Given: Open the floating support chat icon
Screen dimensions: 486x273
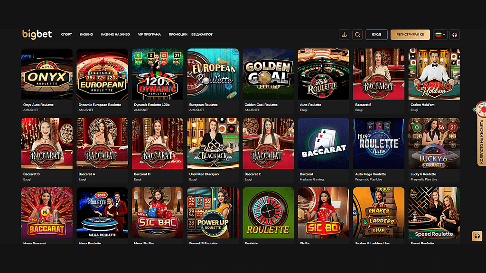Looking at the screenshot, I should pos(477,236).
